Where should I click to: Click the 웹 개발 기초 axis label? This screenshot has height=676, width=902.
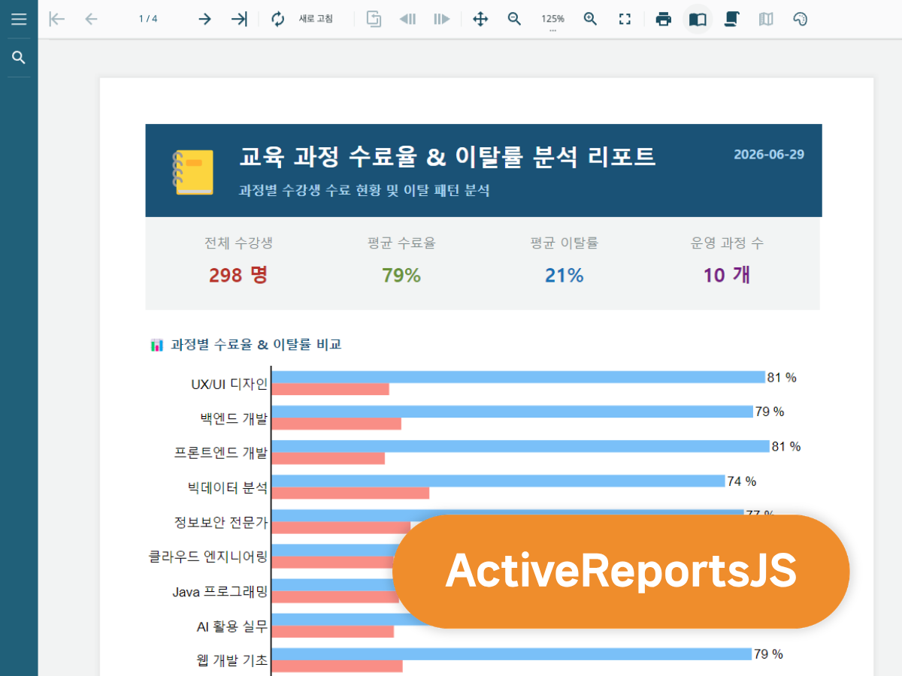[231, 660]
